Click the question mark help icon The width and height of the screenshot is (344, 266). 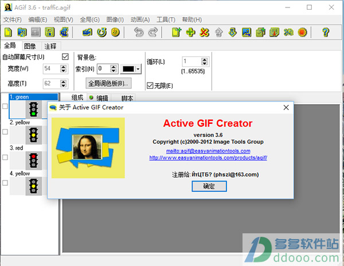[326, 32]
